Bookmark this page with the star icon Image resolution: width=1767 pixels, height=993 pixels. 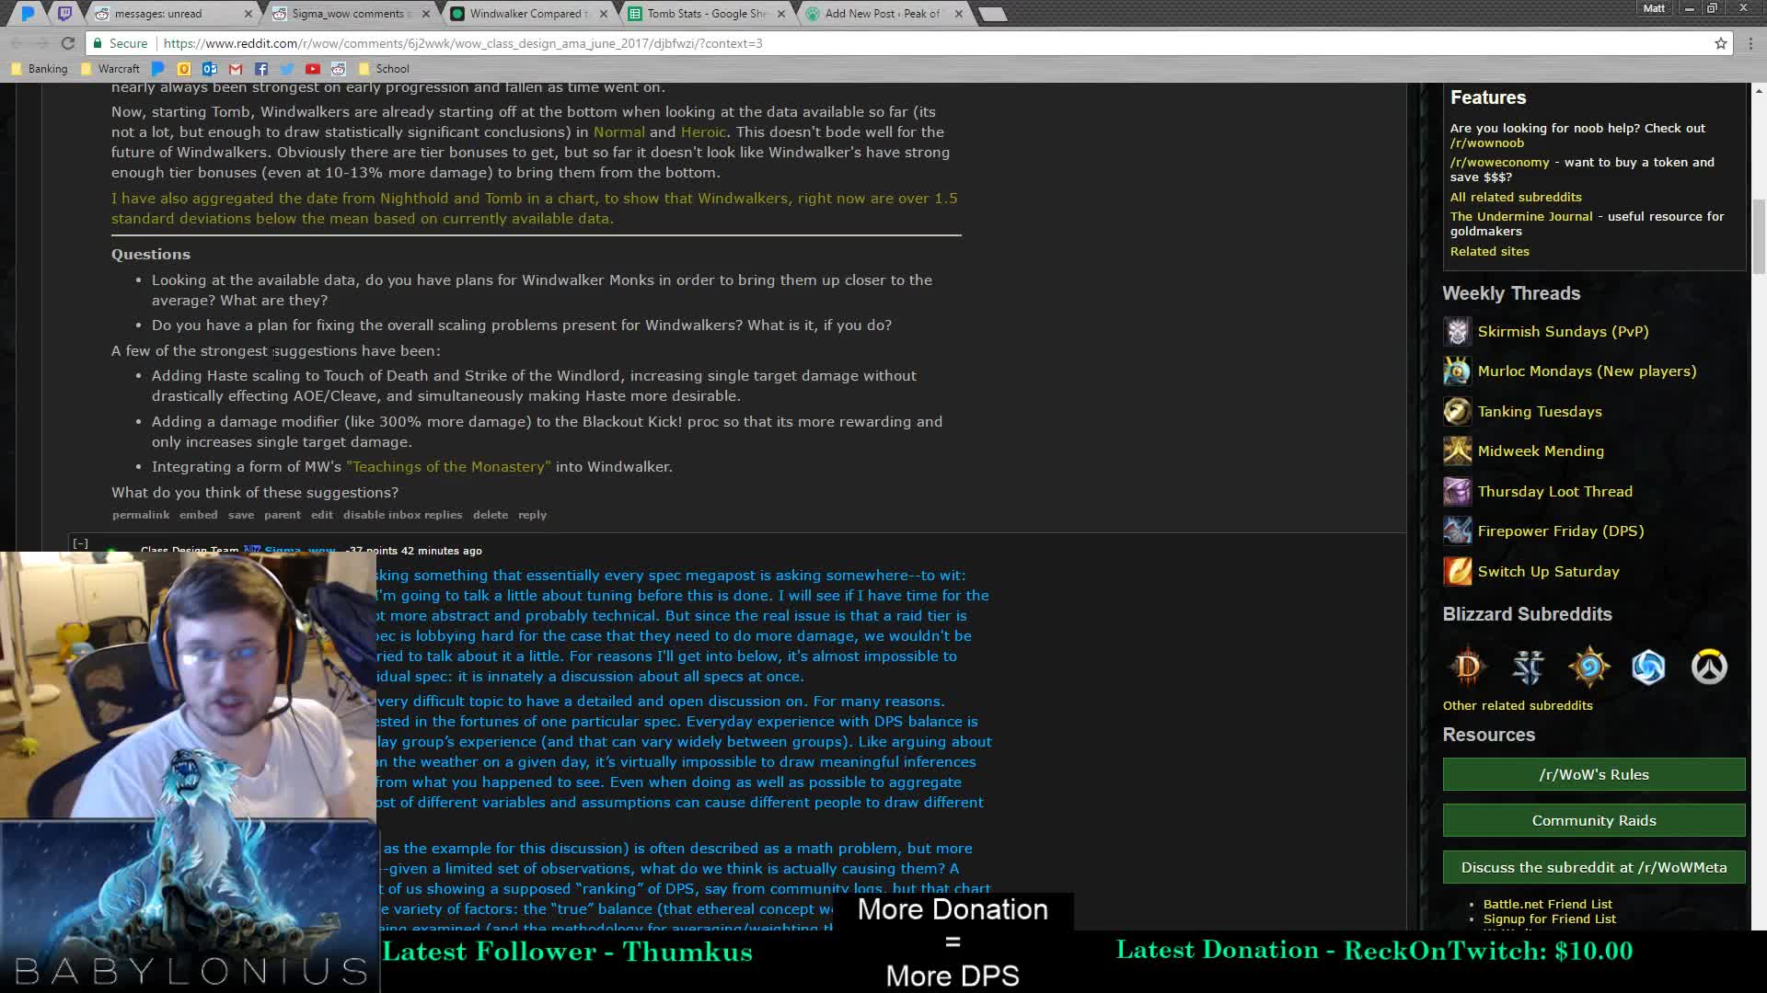tap(1721, 43)
